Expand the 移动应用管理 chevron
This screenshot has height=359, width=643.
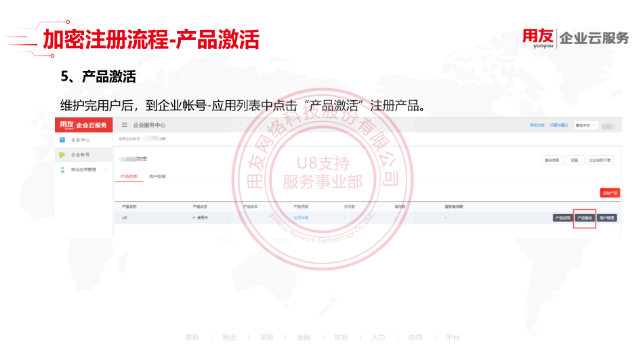106,169
